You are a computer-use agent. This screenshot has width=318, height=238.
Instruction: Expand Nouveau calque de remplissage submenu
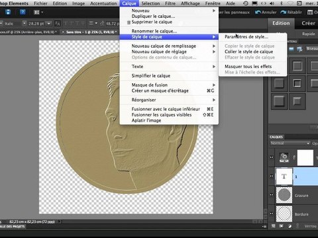214,46
